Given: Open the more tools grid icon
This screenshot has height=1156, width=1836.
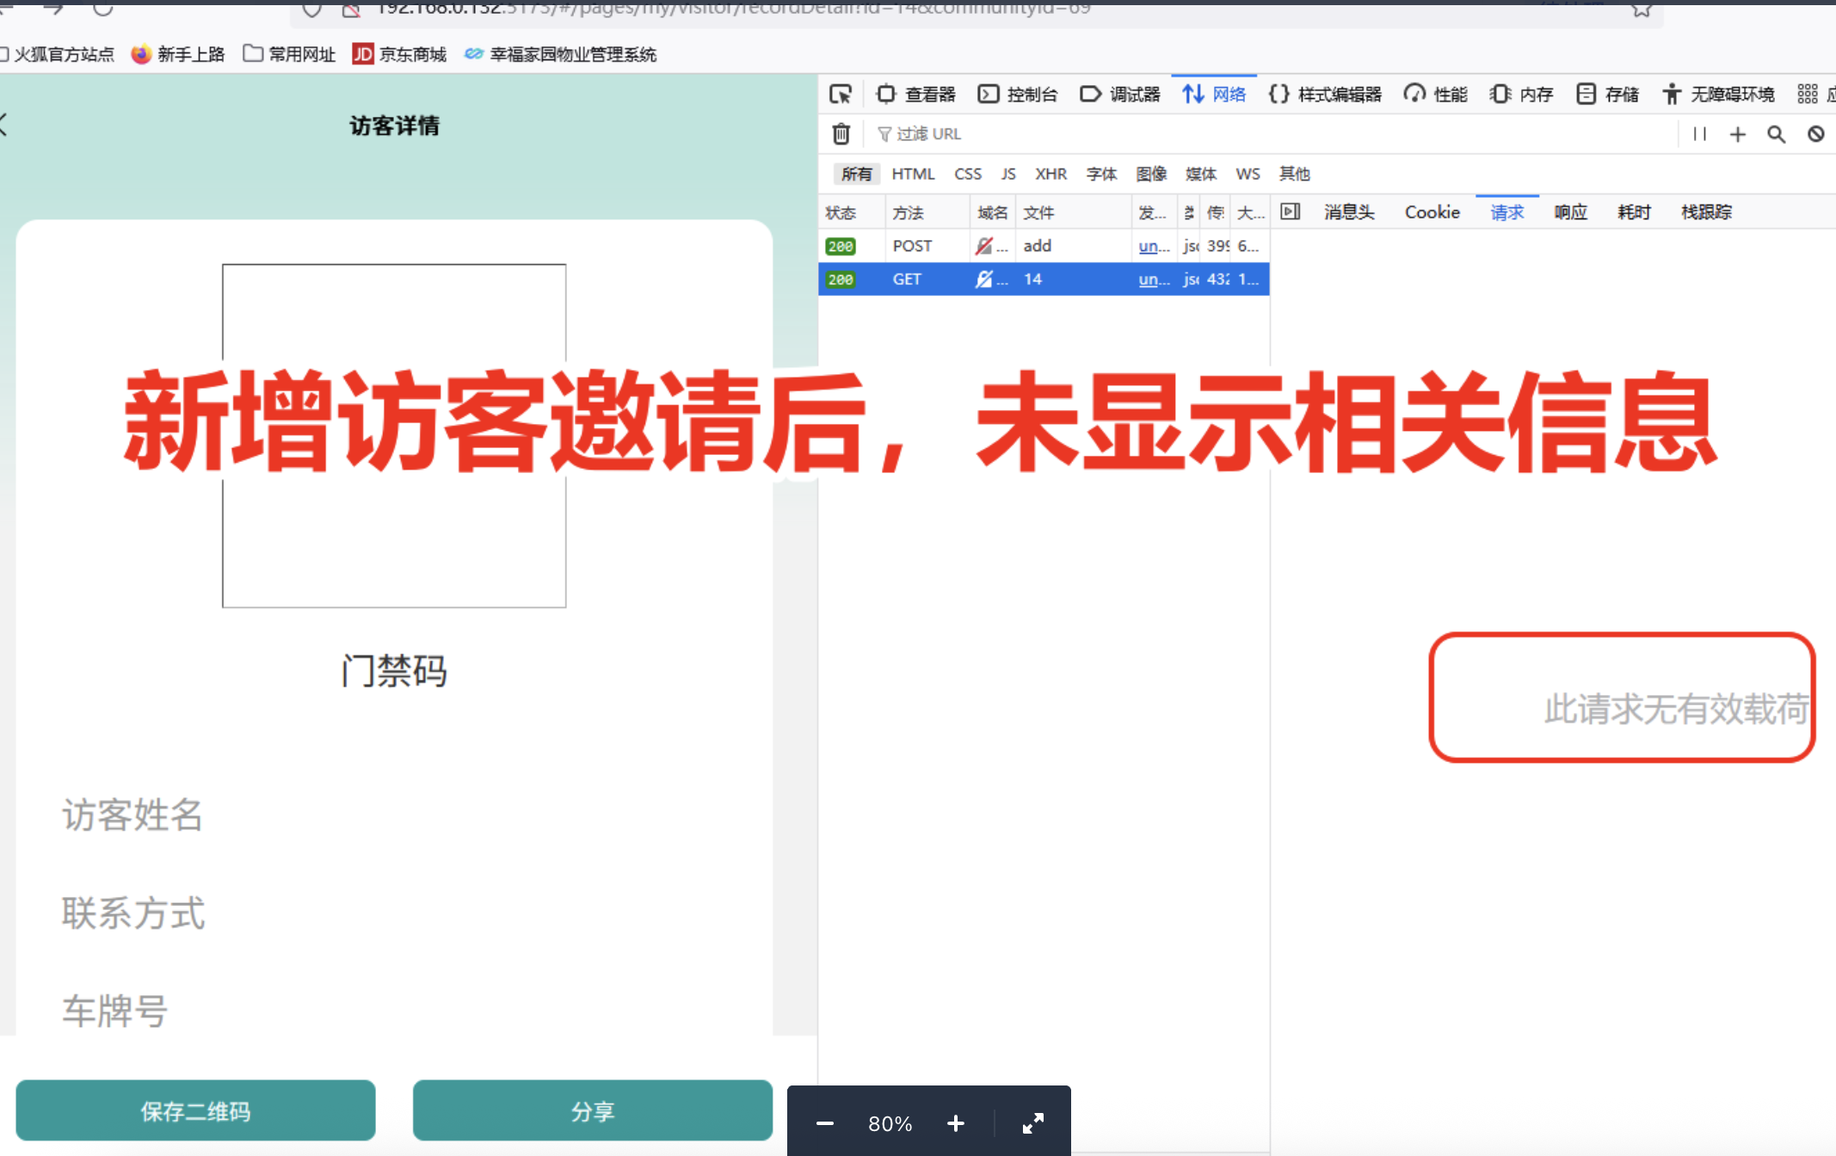Looking at the screenshot, I should coord(1808,94).
